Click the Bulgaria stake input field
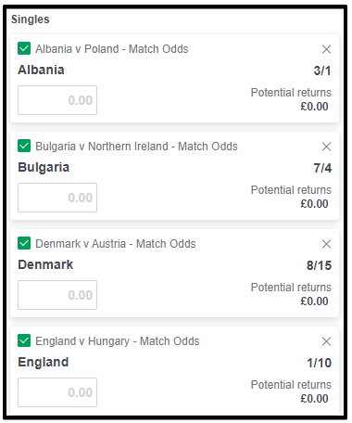 coord(57,198)
